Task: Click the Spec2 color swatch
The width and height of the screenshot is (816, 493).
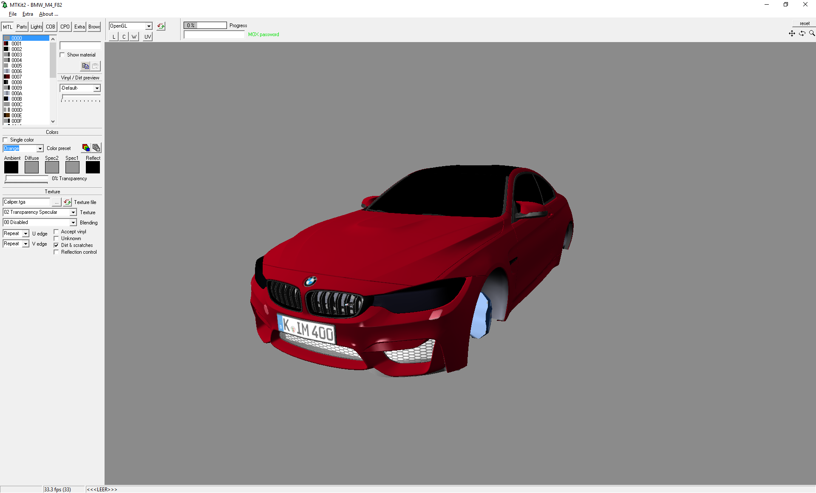Action: pos(52,167)
